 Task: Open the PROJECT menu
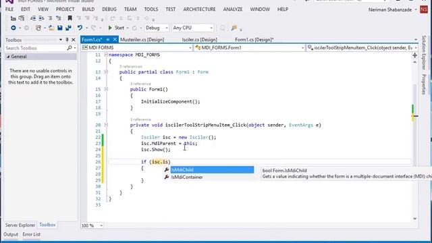(x=65, y=9)
